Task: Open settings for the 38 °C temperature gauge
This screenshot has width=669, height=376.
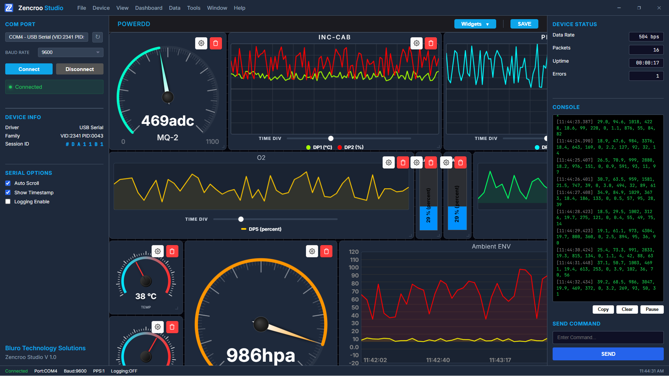Action: tap(157, 251)
